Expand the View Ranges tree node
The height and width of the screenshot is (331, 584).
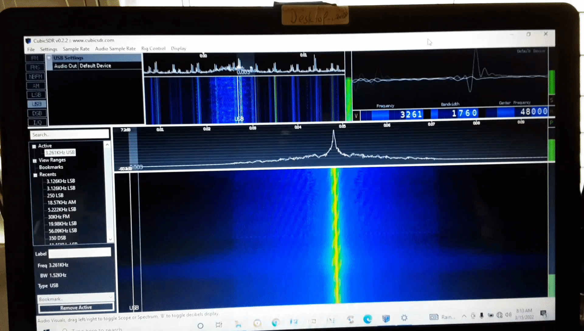coord(35,161)
